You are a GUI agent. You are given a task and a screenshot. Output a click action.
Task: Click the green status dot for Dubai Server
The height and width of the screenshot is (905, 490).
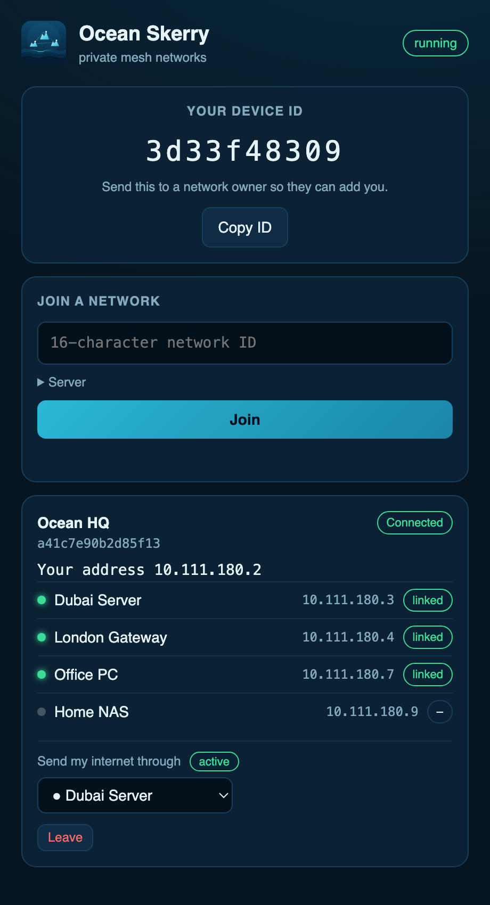(42, 600)
